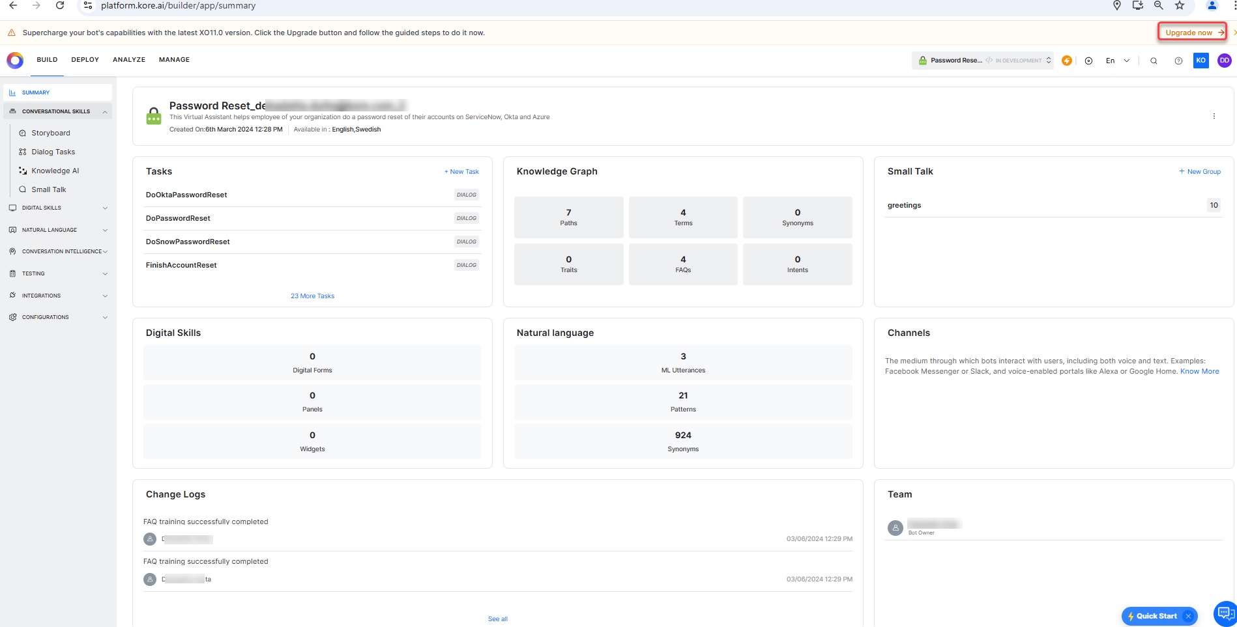The height and width of the screenshot is (627, 1237).
Task: Open the chat support bubble icon
Action: click(1225, 613)
